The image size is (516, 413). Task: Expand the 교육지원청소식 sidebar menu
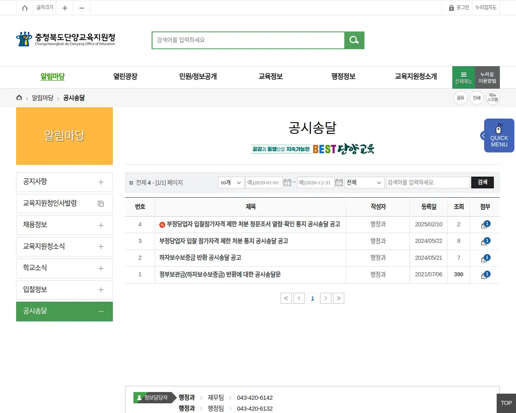pyautogui.click(x=64, y=246)
